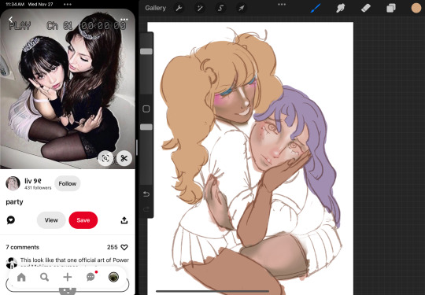Save the pin with red button
Screen dimensions: 425x295
tap(83, 220)
